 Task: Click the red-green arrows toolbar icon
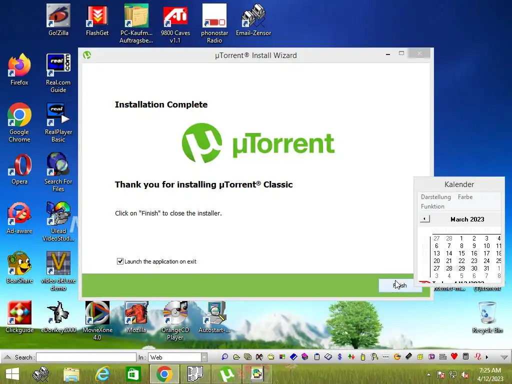pyautogui.click(x=351, y=357)
